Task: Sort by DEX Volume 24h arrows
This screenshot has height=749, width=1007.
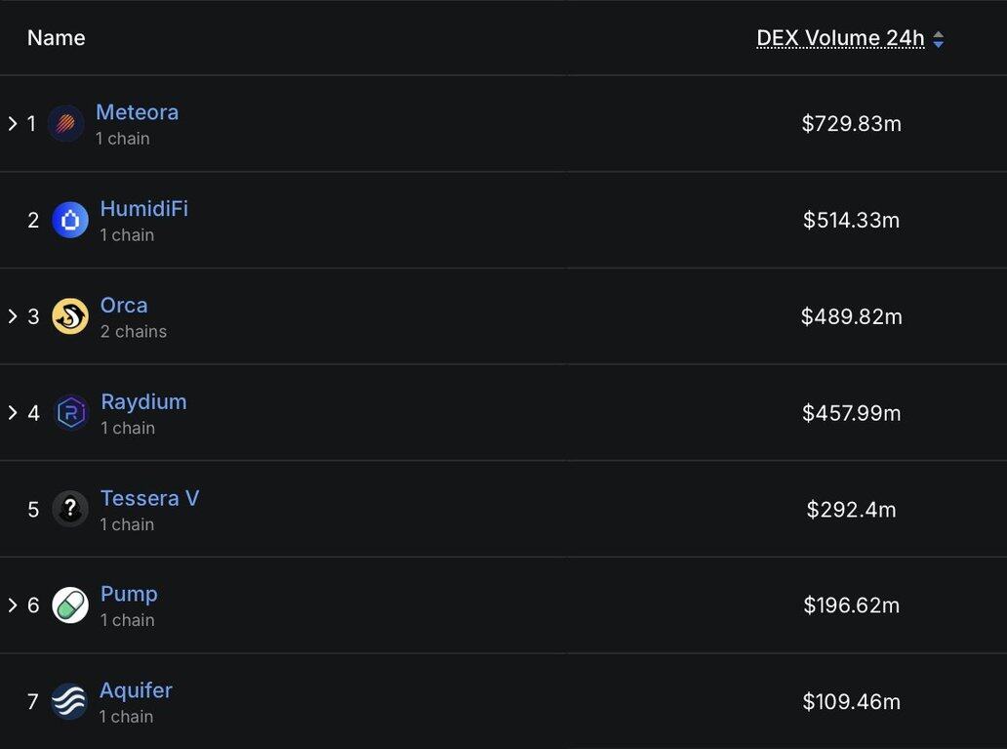Action: tap(939, 39)
